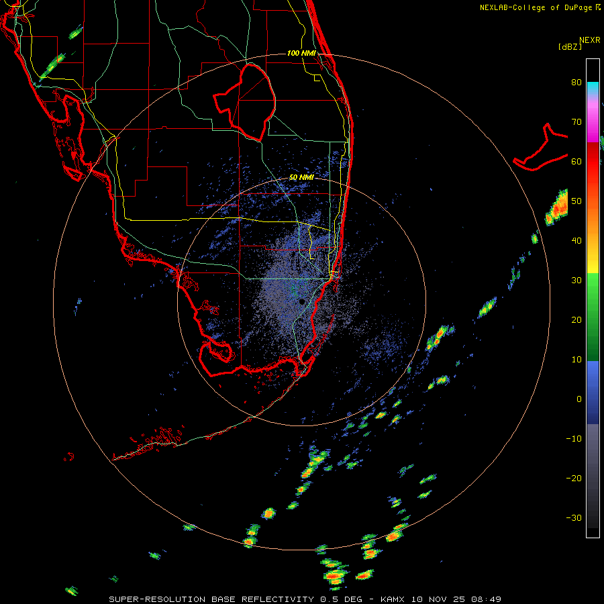This screenshot has height=604, width=604.
Task: Click the 70 value on dBZ scale
Action: [x=576, y=121]
